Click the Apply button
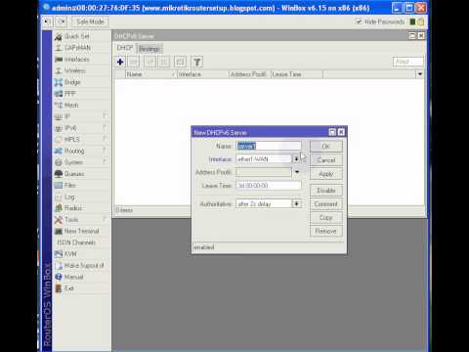The width and height of the screenshot is (469, 352). pos(326,174)
